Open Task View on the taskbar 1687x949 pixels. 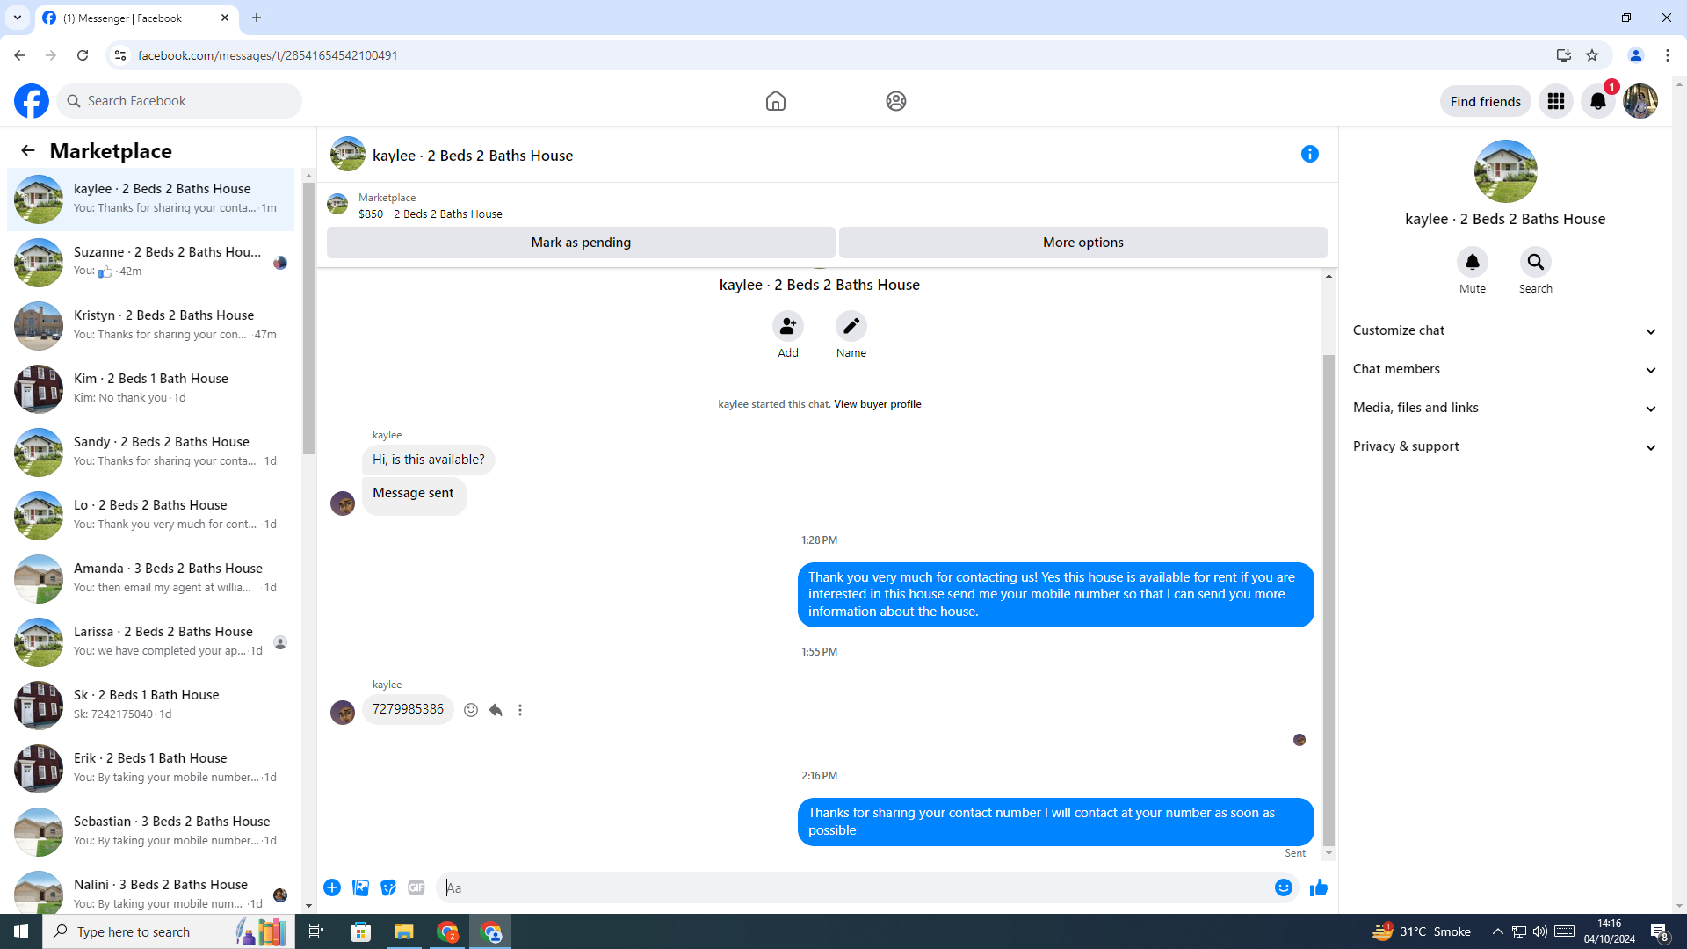point(316,931)
